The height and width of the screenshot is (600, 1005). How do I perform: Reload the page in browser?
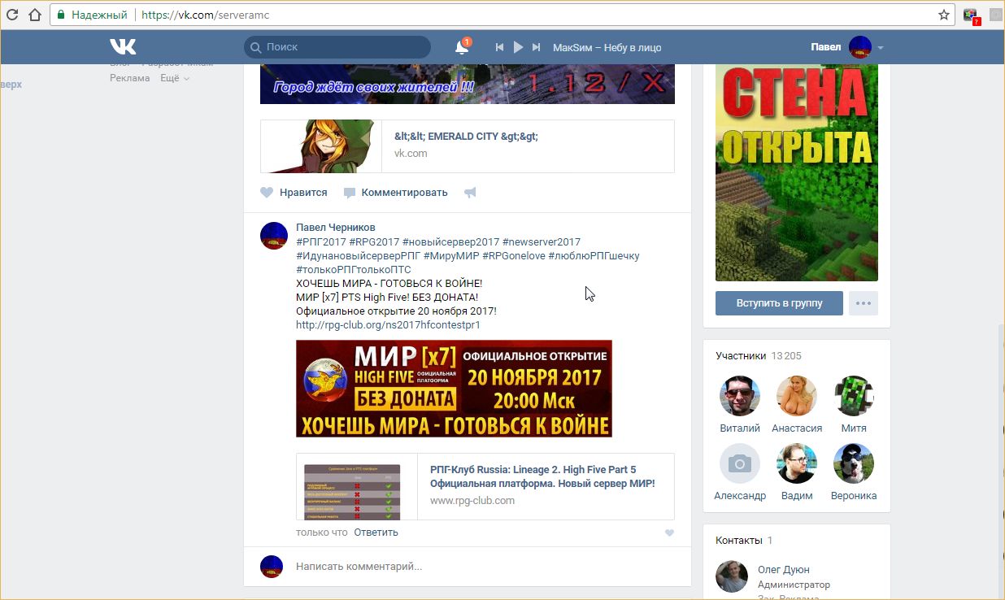(12, 15)
